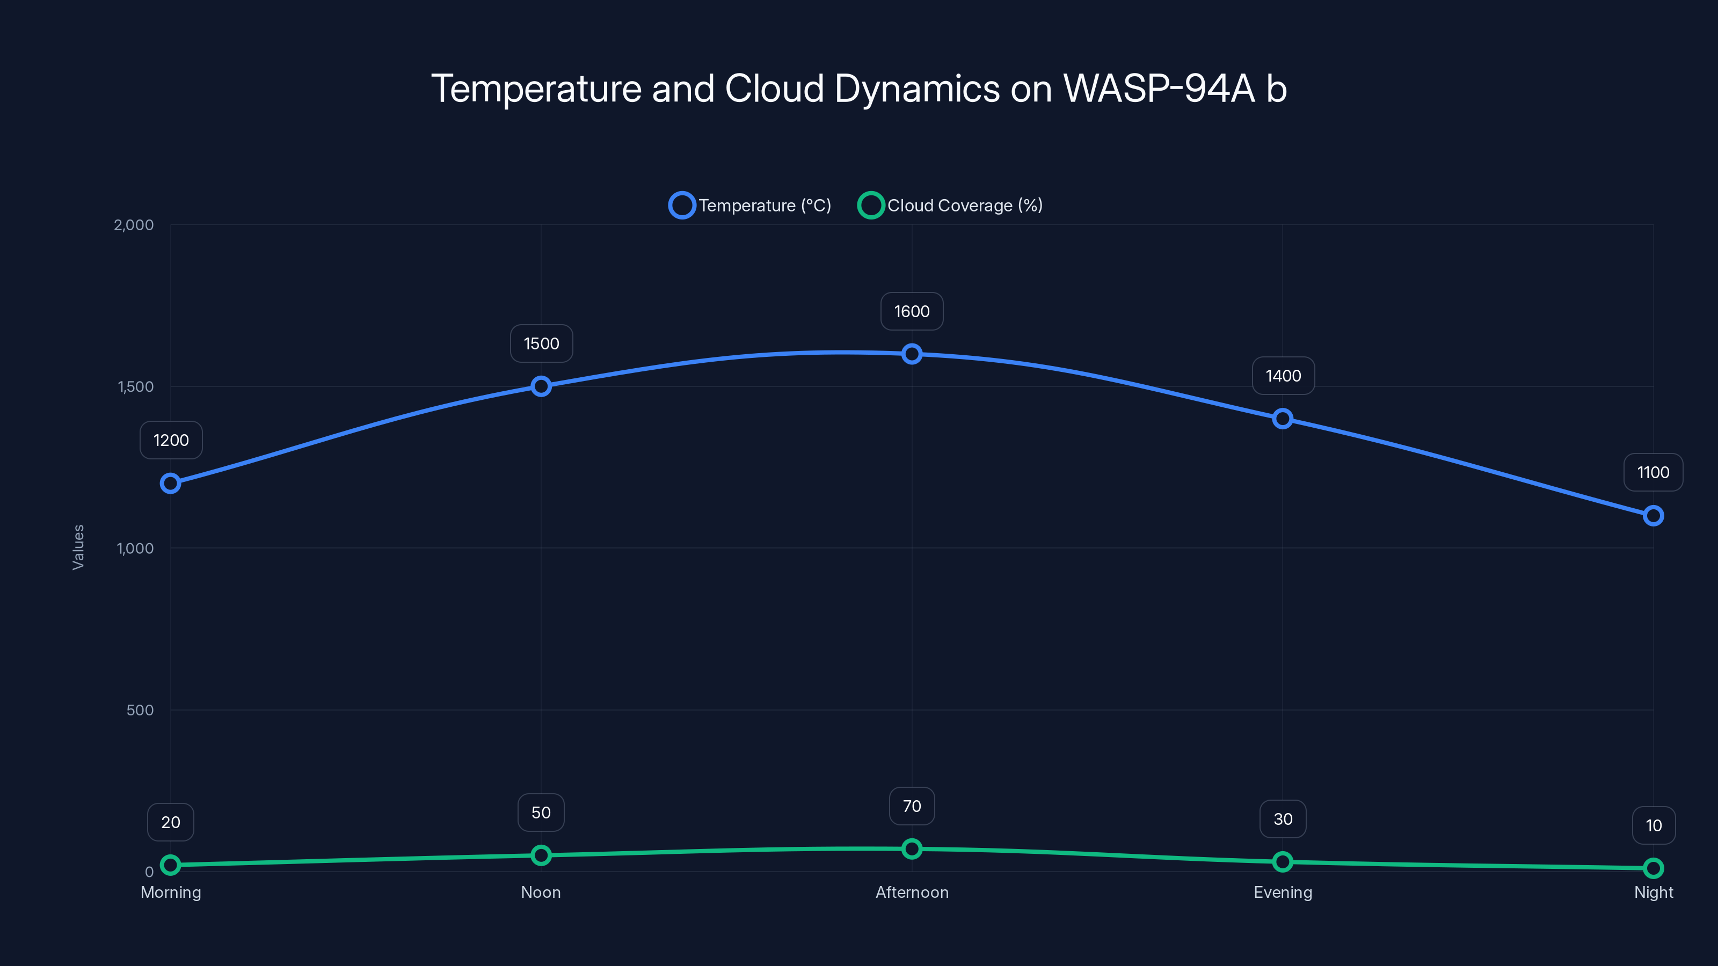The image size is (1718, 966).
Task: Click the 0 y-axis tick label
Action: 149,872
